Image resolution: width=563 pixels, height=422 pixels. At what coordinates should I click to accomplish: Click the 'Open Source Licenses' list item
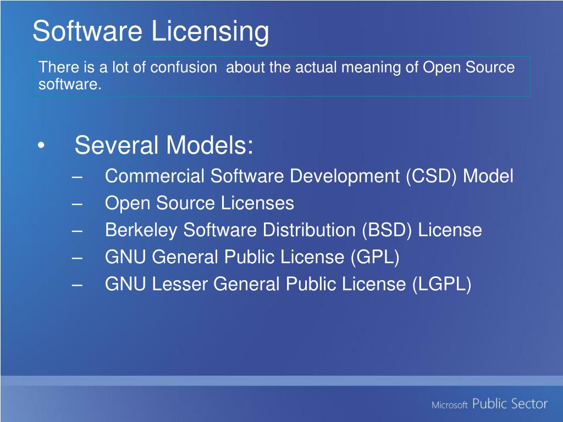click(x=199, y=203)
